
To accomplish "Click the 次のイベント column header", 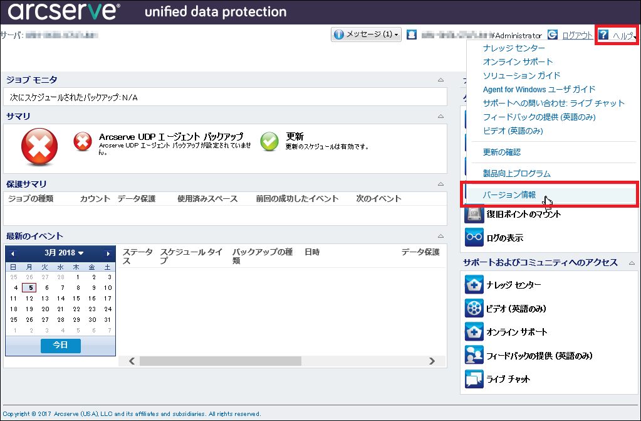I will 378,199.
